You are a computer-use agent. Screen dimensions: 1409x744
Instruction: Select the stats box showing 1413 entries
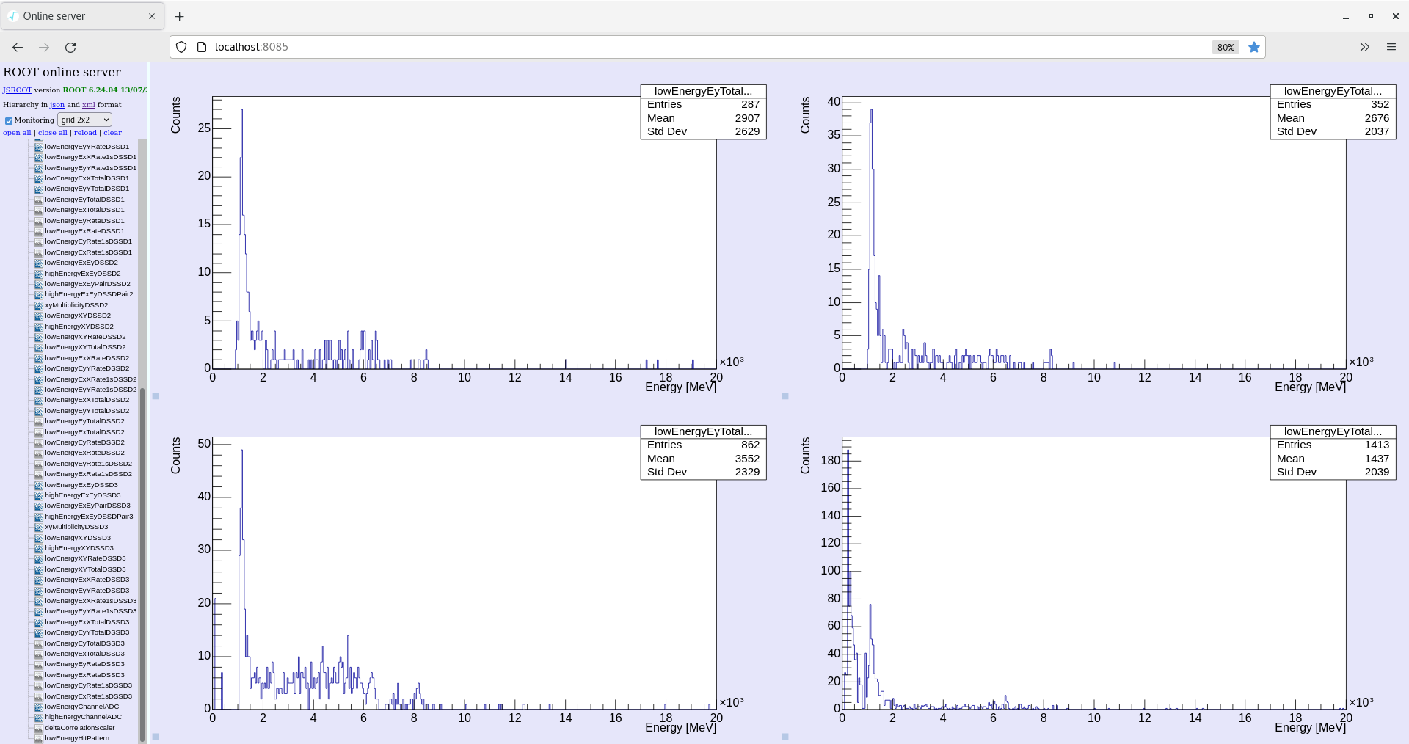[x=1333, y=452]
